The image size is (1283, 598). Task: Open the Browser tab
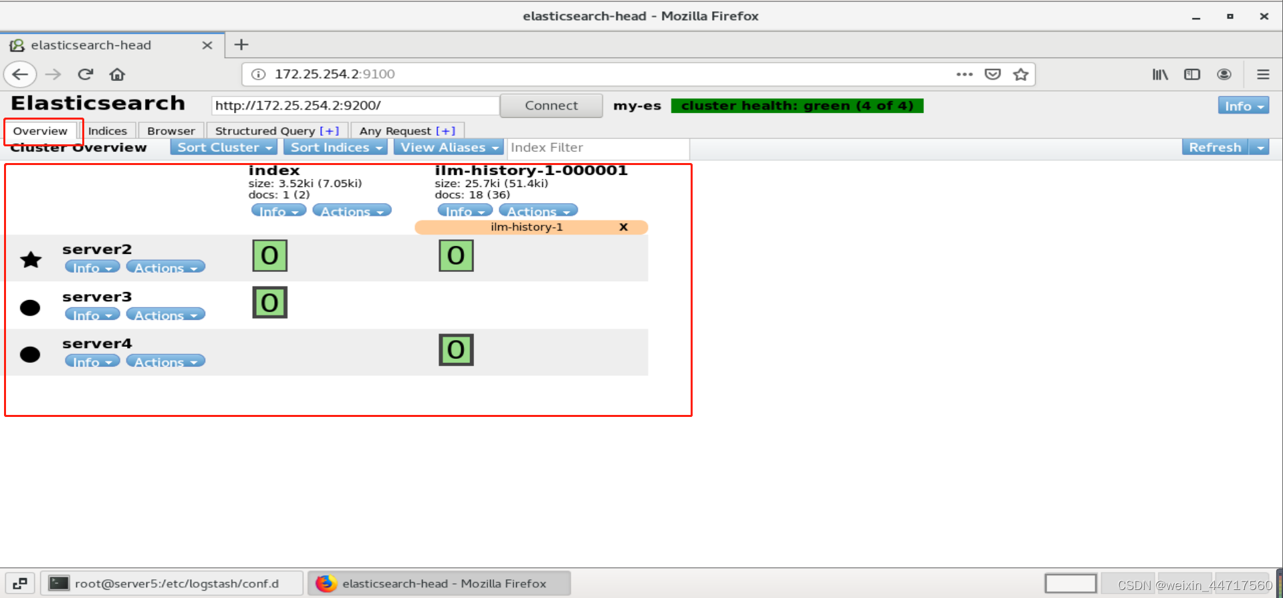(x=171, y=131)
